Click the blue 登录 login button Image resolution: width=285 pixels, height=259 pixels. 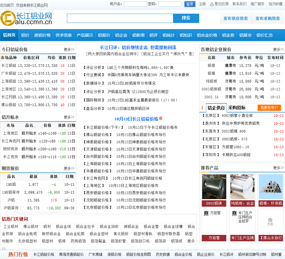pyautogui.click(x=190, y=4)
